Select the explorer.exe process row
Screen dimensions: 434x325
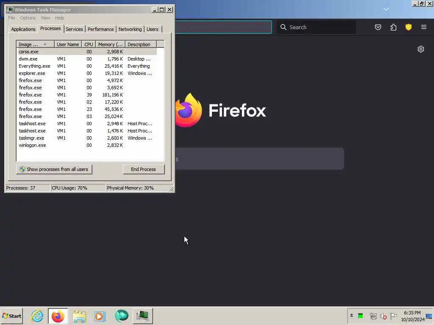tap(87, 73)
